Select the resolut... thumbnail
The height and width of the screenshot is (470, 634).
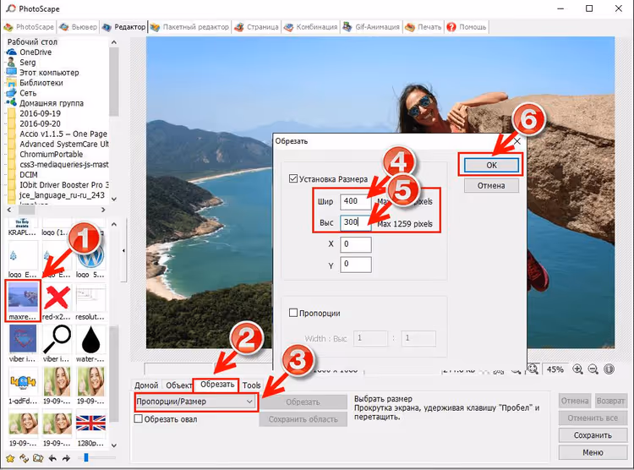pyautogui.click(x=90, y=301)
